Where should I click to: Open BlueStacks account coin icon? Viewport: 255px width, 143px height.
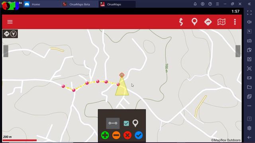coord(202,4)
